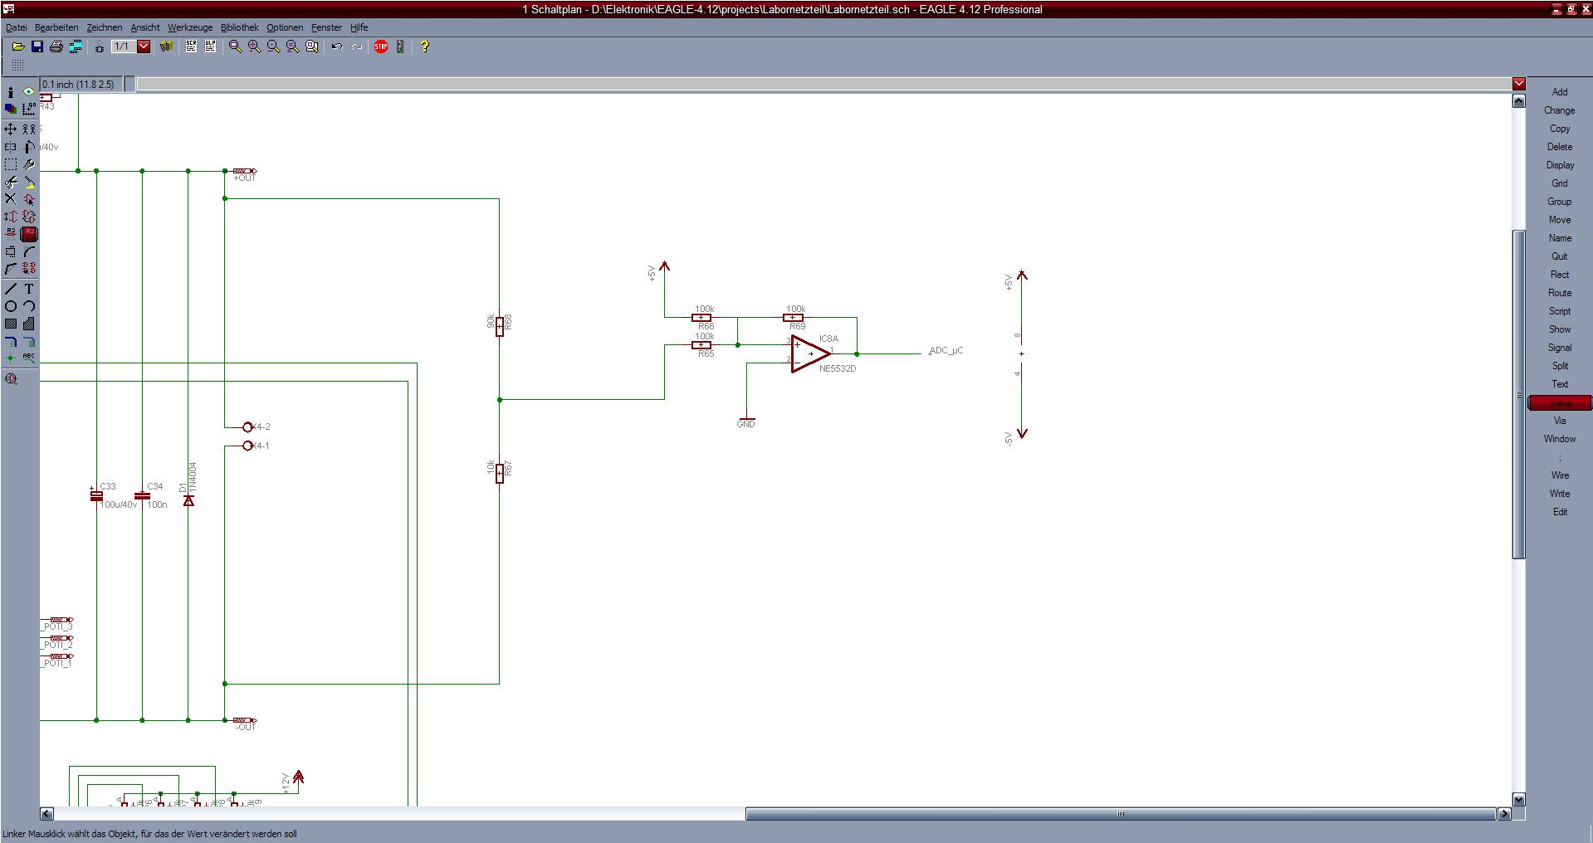Open a file with the folder icon
The width and height of the screenshot is (1593, 843).
pyautogui.click(x=17, y=46)
